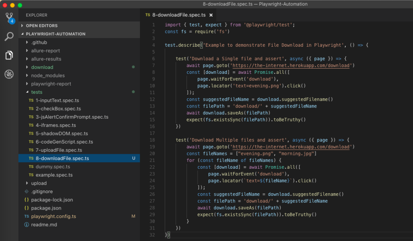Click the Explorer files icon
Image resolution: width=413 pixels, height=241 pixels.
point(9,55)
